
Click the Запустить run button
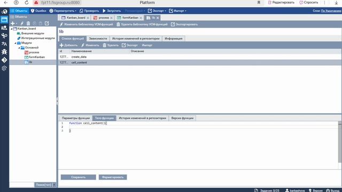(112, 11)
